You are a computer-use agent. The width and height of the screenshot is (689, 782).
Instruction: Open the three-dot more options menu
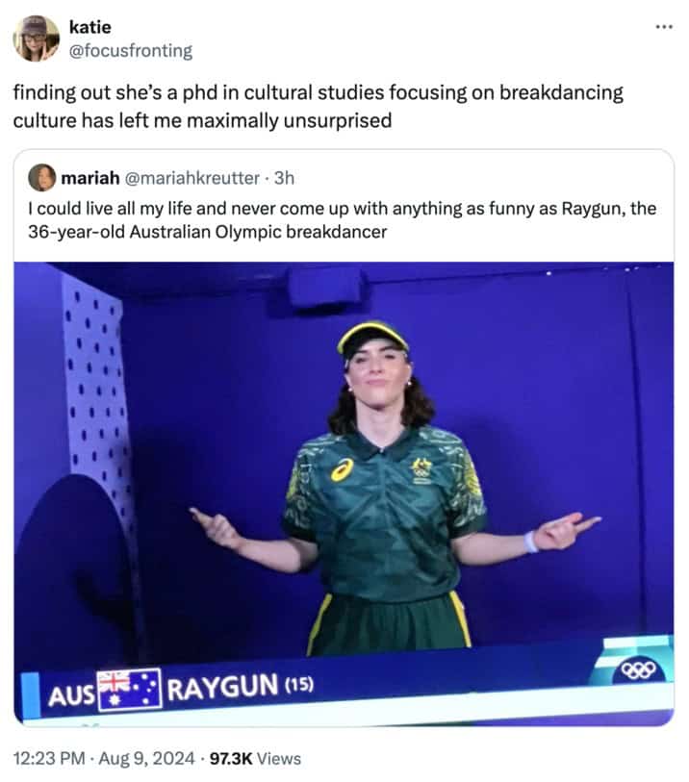[664, 26]
